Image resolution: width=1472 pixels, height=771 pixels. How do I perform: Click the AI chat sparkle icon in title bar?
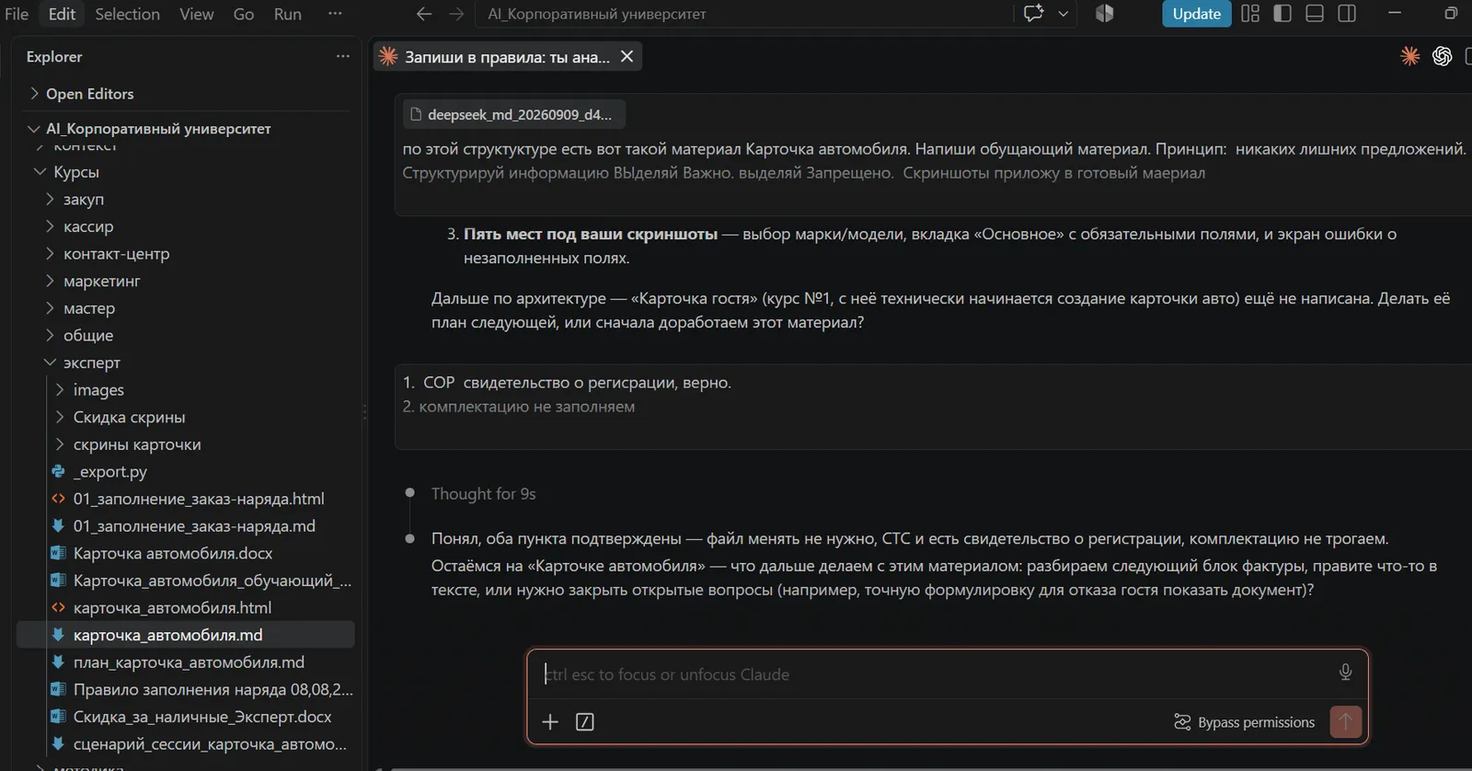1034,14
